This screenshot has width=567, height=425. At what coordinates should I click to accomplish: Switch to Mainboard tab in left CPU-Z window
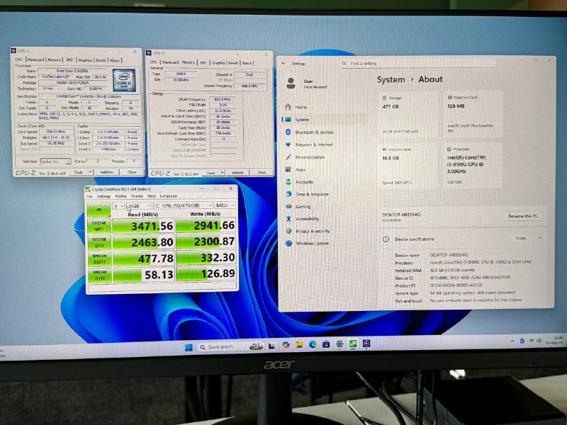(x=35, y=60)
